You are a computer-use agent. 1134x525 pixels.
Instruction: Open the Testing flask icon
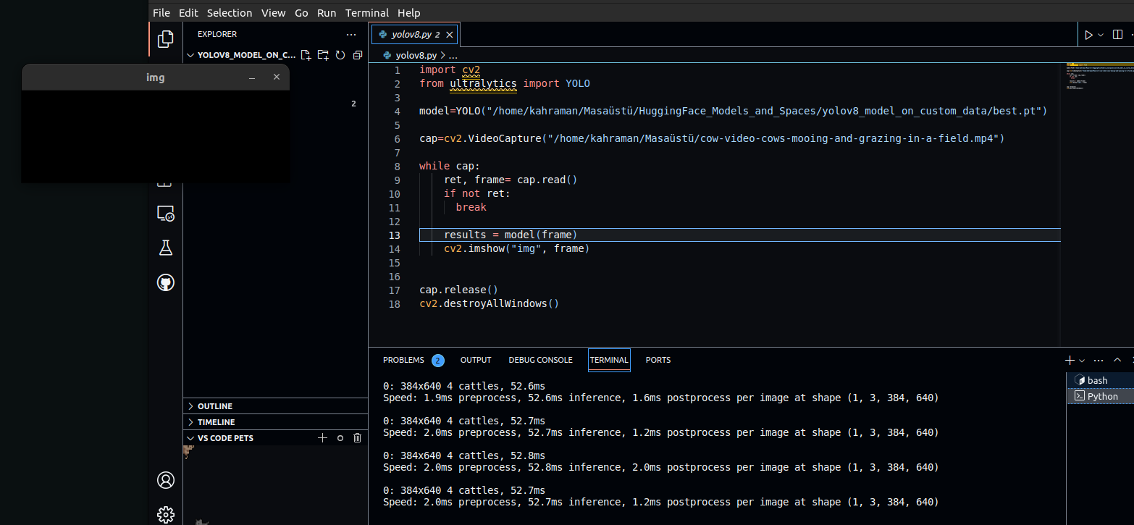166,248
